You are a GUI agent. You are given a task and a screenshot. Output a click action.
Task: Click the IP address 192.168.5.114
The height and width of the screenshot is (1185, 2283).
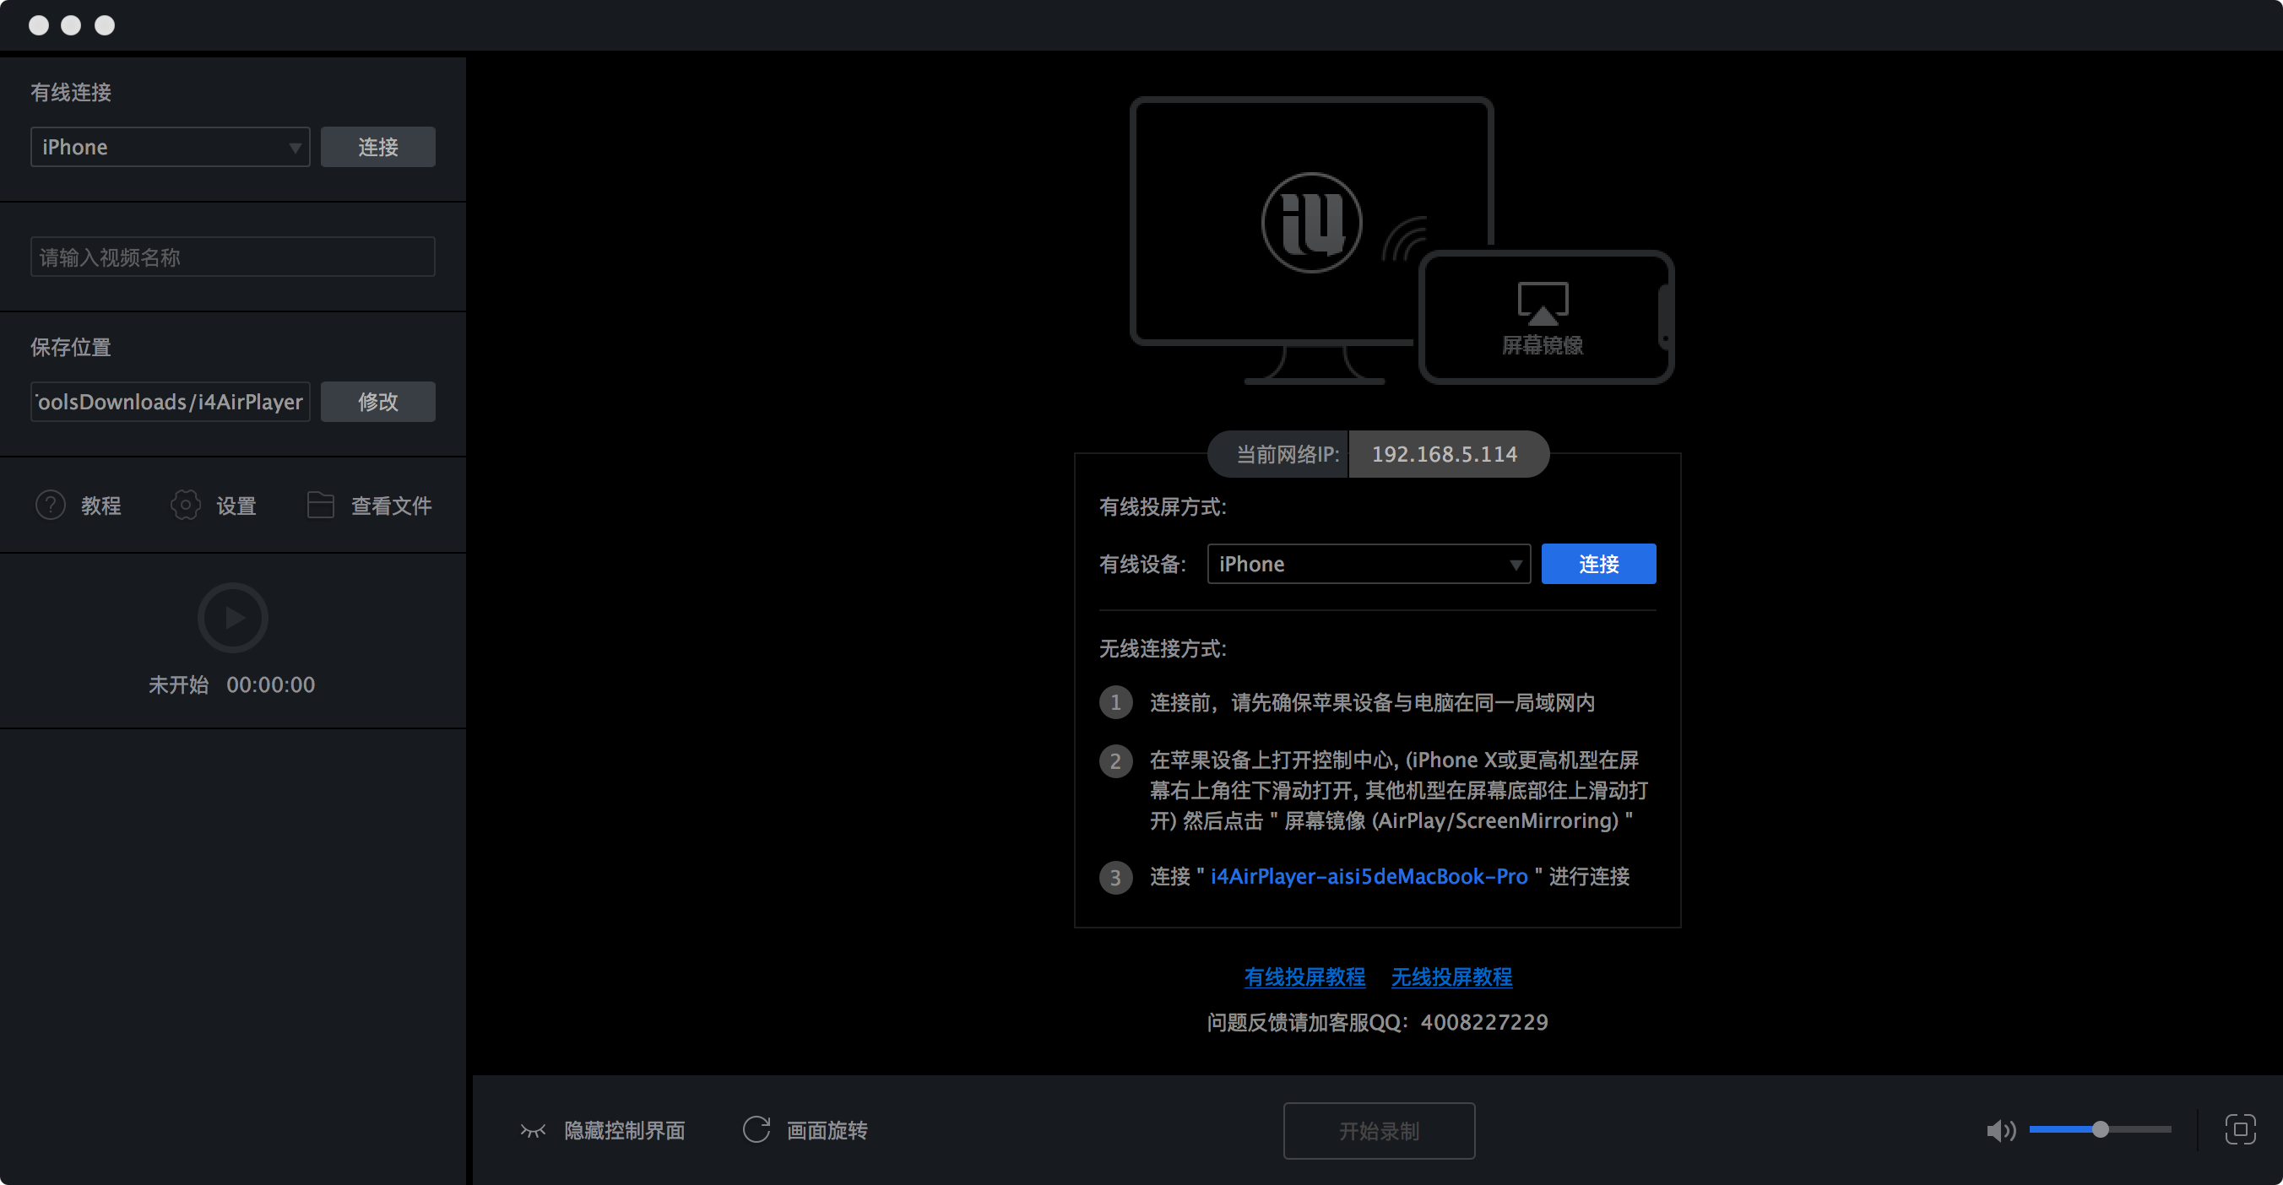[1445, 454]
